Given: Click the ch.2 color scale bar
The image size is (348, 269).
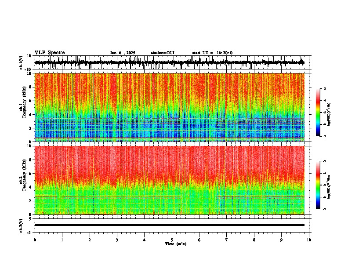Looking at the screenshot, I should pyautogui.click(x=318, y=185).
